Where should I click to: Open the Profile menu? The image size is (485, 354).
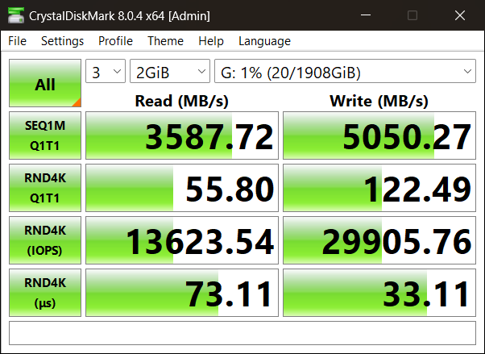click(115, 41)
